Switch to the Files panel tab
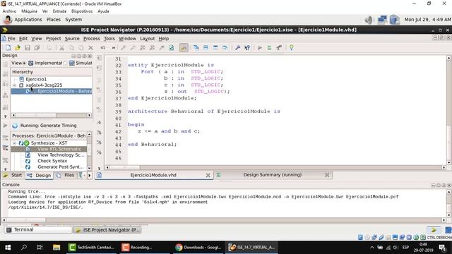 66,175
